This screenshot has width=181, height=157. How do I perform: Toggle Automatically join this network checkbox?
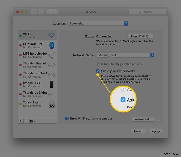[98, 64]
